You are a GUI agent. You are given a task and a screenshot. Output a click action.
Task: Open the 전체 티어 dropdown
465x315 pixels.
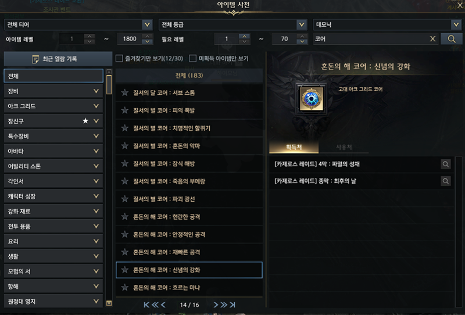tap(78, 24)
